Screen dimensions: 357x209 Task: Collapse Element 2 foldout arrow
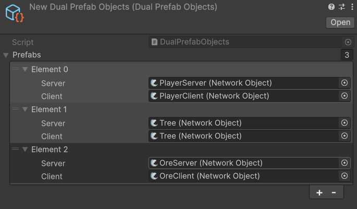point(24,150)
